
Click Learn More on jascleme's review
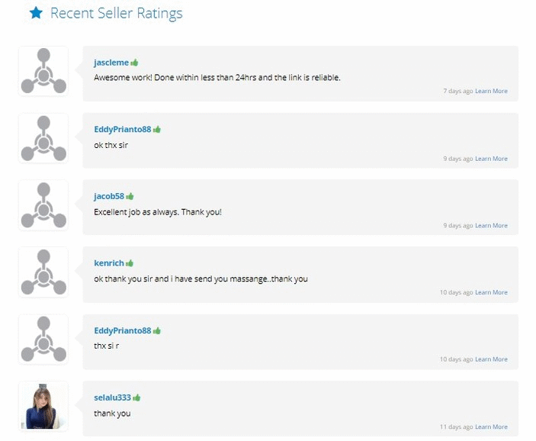click(x=491, y=92)
